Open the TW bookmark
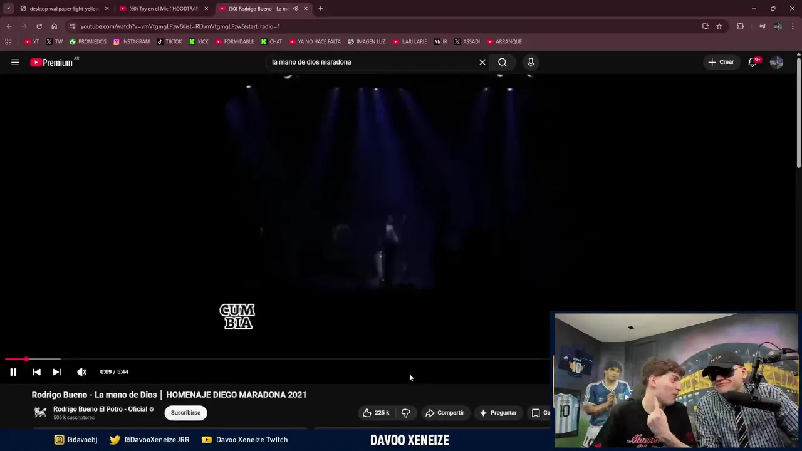The height and width of the screenshot is (451, 802). click(x=54, y=42)
